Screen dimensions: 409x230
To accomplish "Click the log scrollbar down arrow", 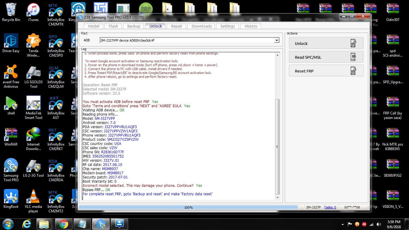I will tap(277, 198).
